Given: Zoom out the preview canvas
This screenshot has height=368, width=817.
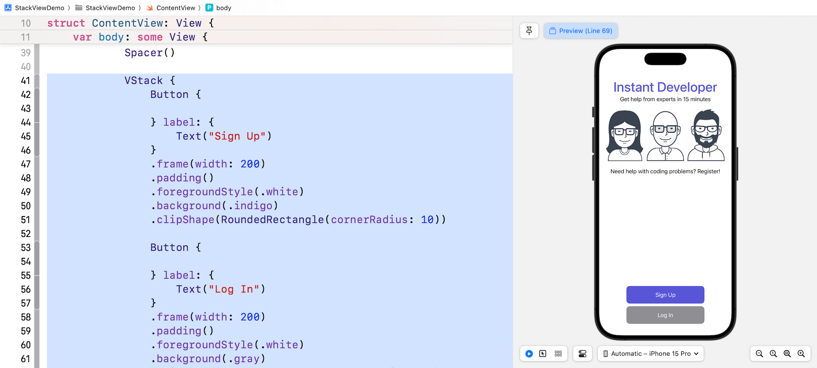Looking at the screenshot, I should point(759,354).
